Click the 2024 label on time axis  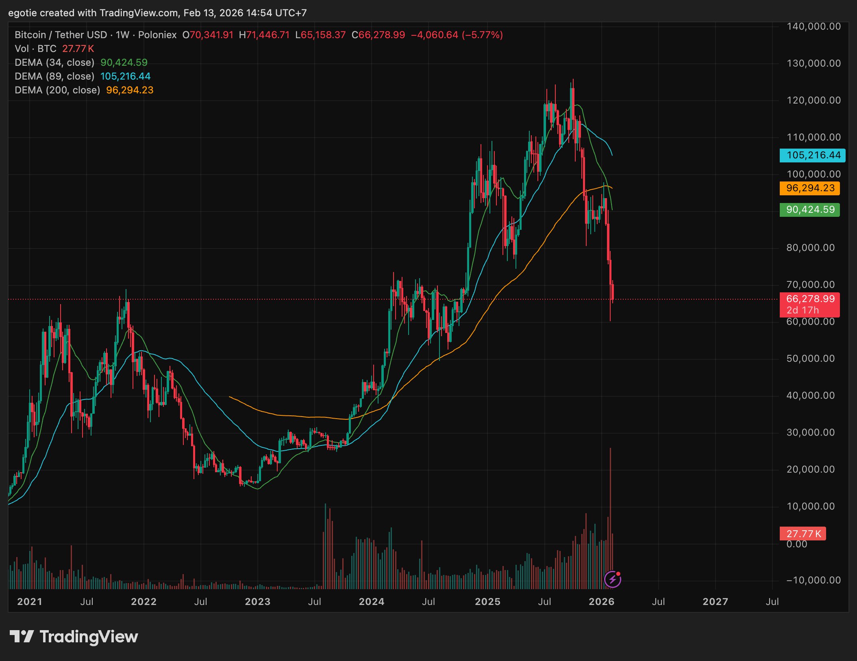point(371,602)
